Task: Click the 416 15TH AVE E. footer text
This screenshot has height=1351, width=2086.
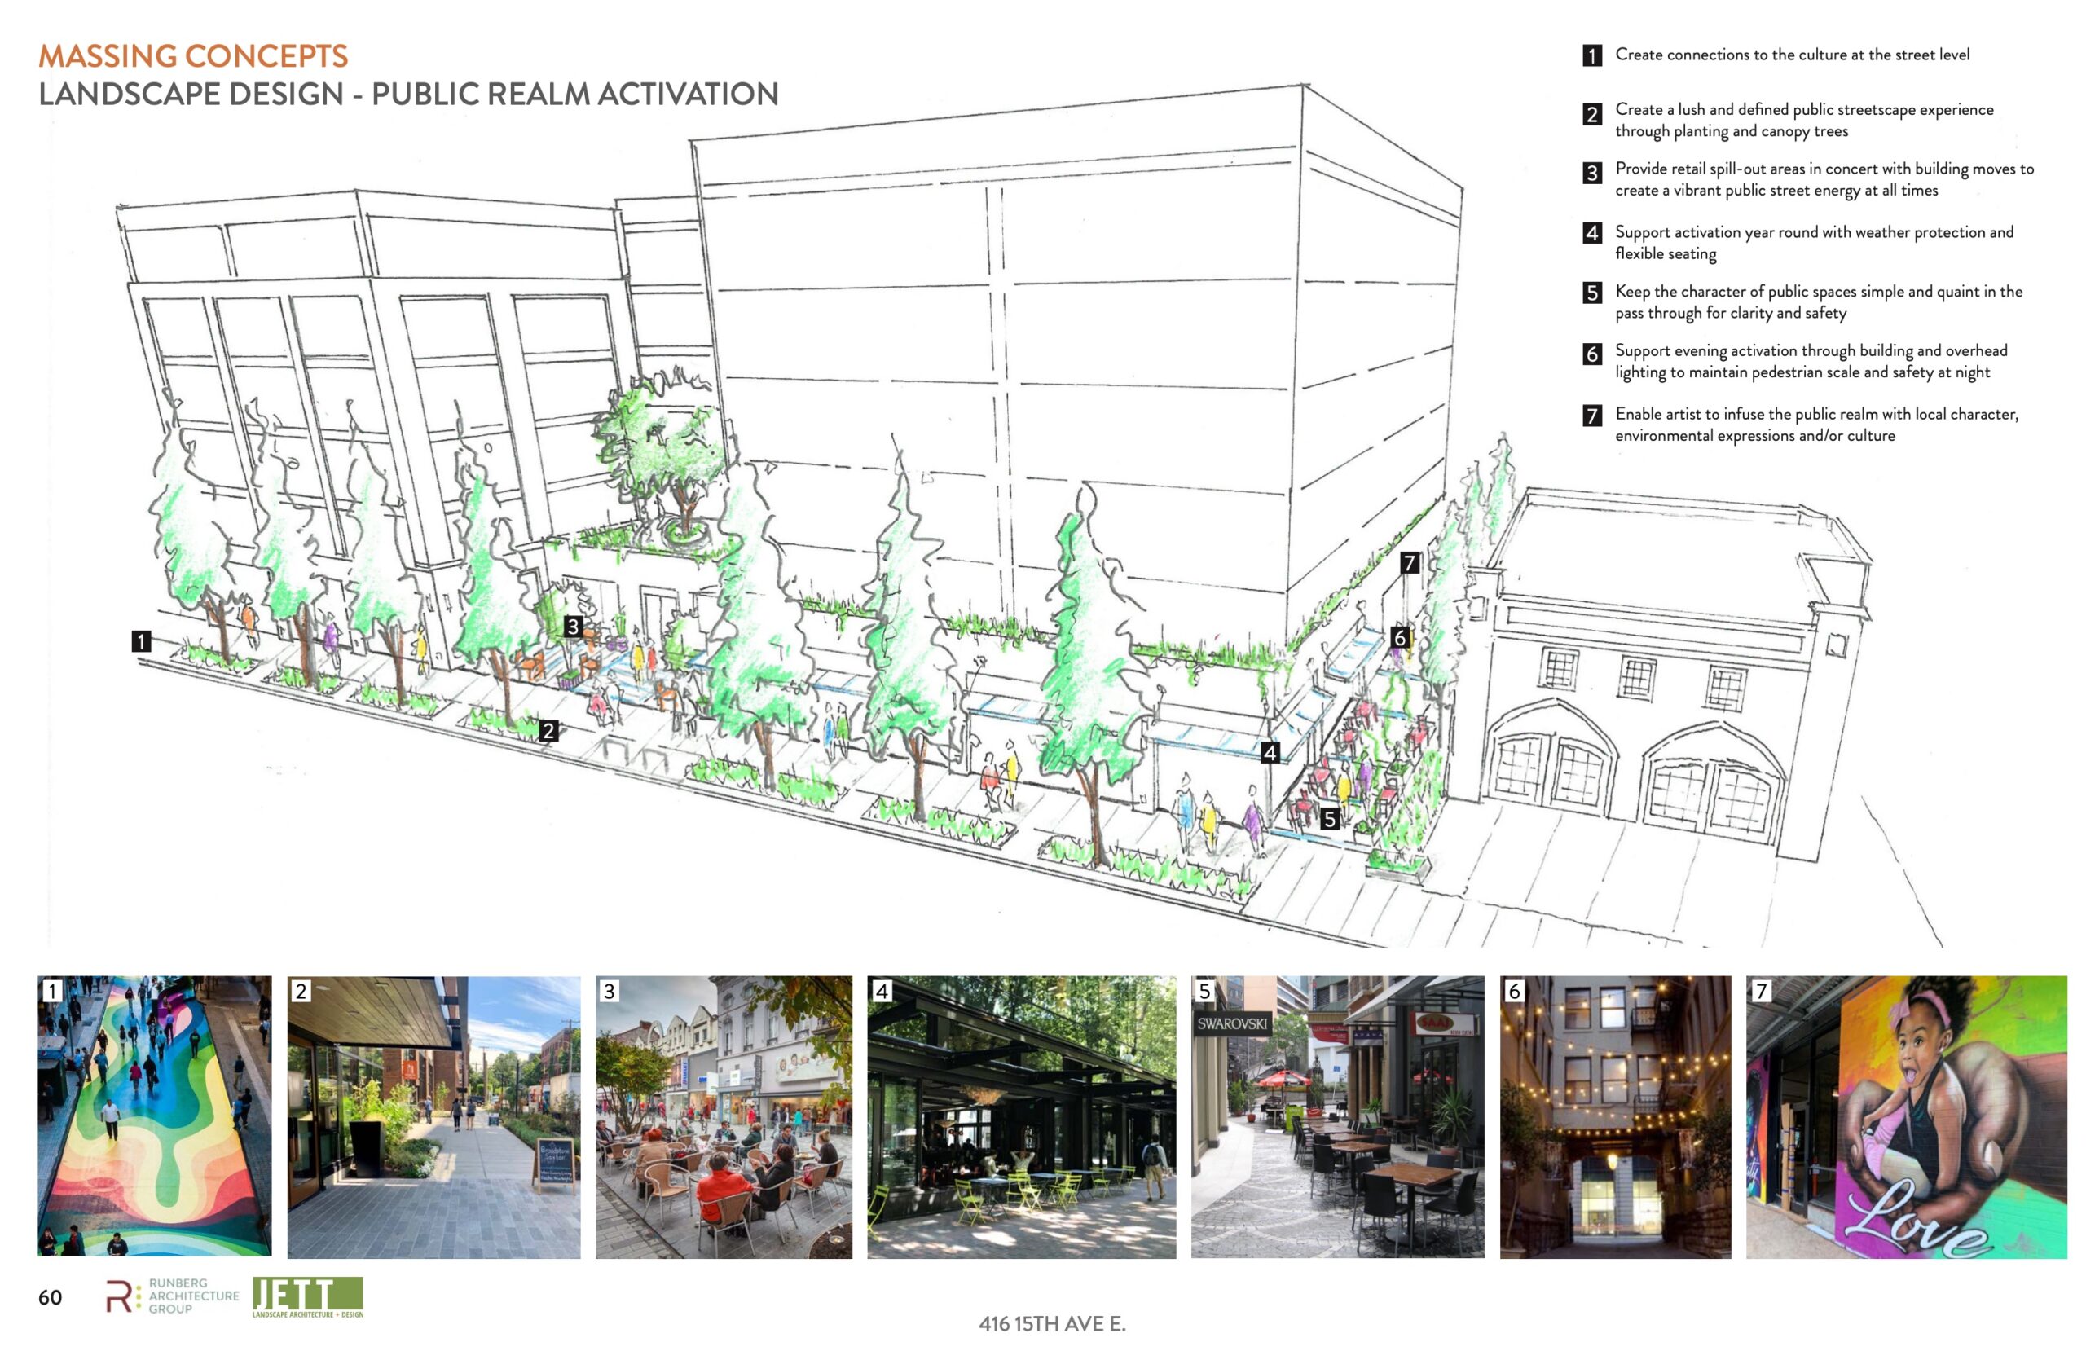Action: pos(1052,1323)
